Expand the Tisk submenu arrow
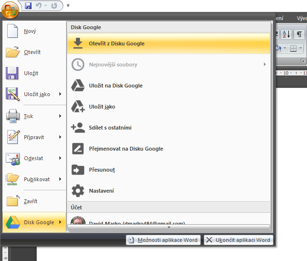The width and height of the screenshot is (307, 261). [60, 116]
